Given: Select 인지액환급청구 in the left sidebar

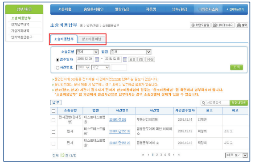Looking at the screenshot, I should (x=21, y=37).
